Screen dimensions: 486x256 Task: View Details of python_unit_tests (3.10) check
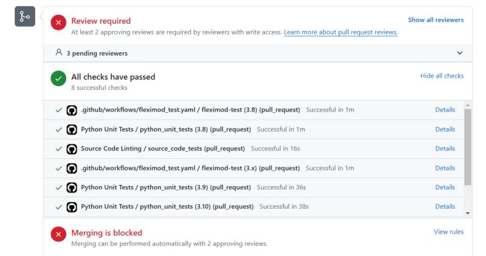pyautogui.click(x=445, y=207)
